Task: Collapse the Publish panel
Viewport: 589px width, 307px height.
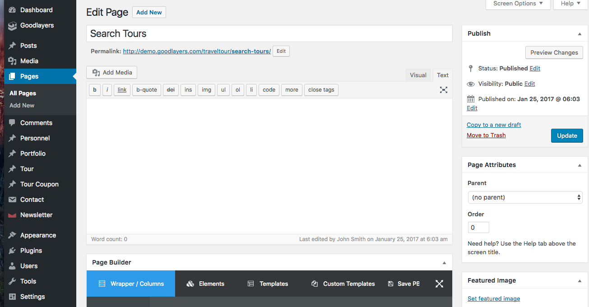Action: tap(580, 34)
